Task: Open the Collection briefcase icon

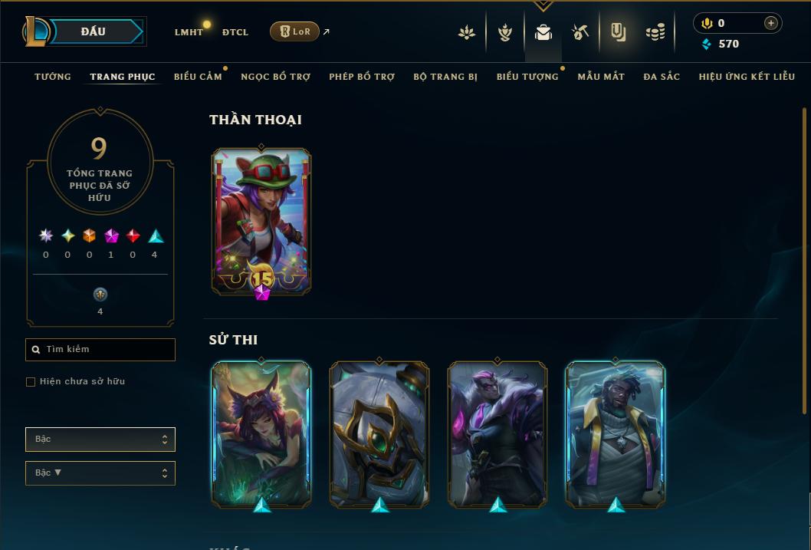Action: coord(543,32)
